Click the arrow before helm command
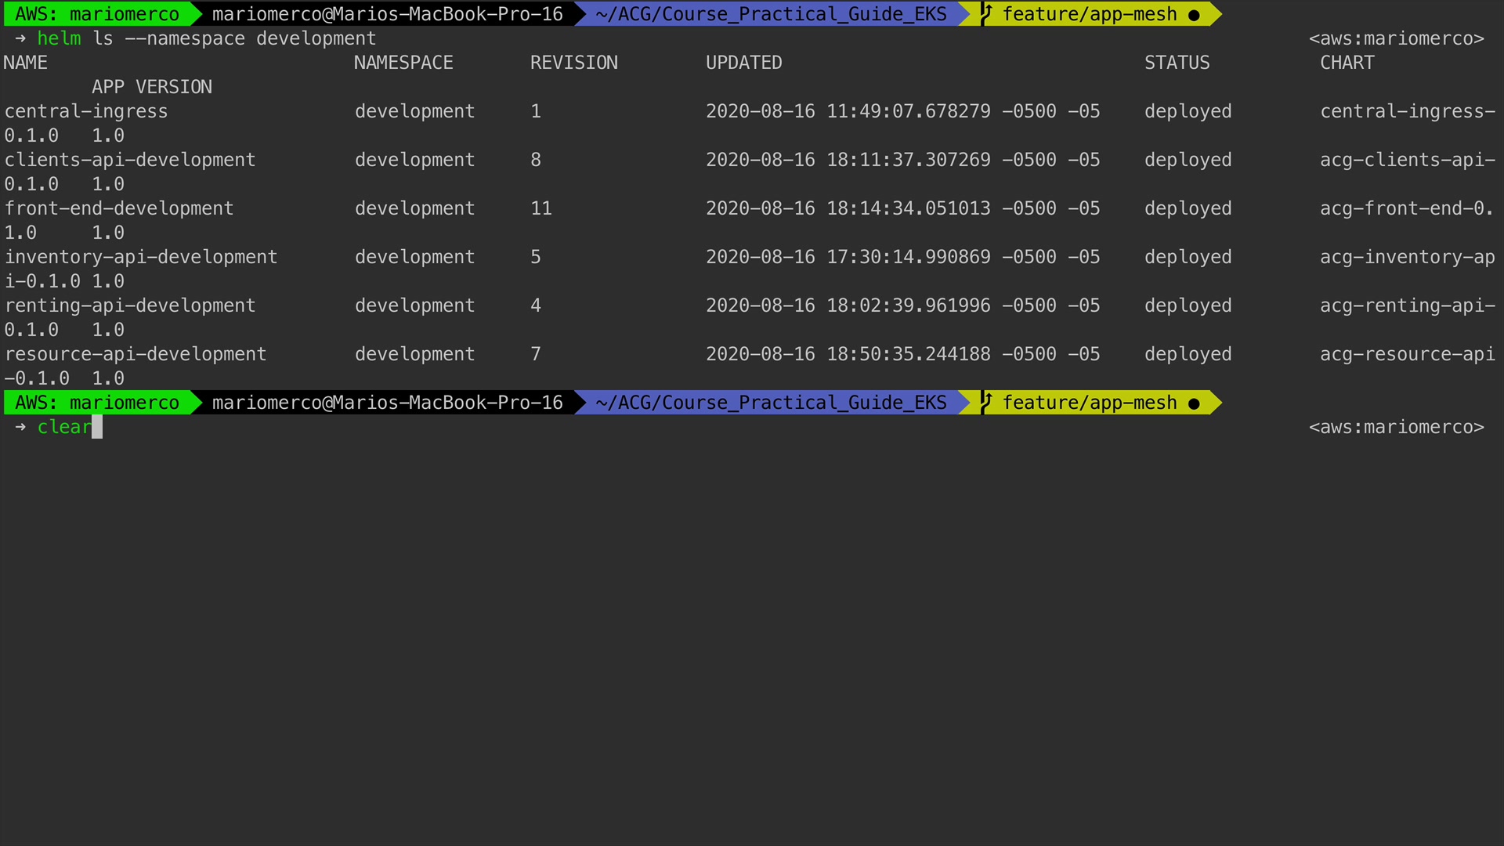Viewport: 1504px width, 846px height. point(20,38)
